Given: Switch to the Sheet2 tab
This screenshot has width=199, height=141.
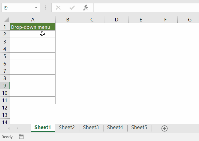Looking at the screenshot, I should pyautogui.click(x=67, y=128).
